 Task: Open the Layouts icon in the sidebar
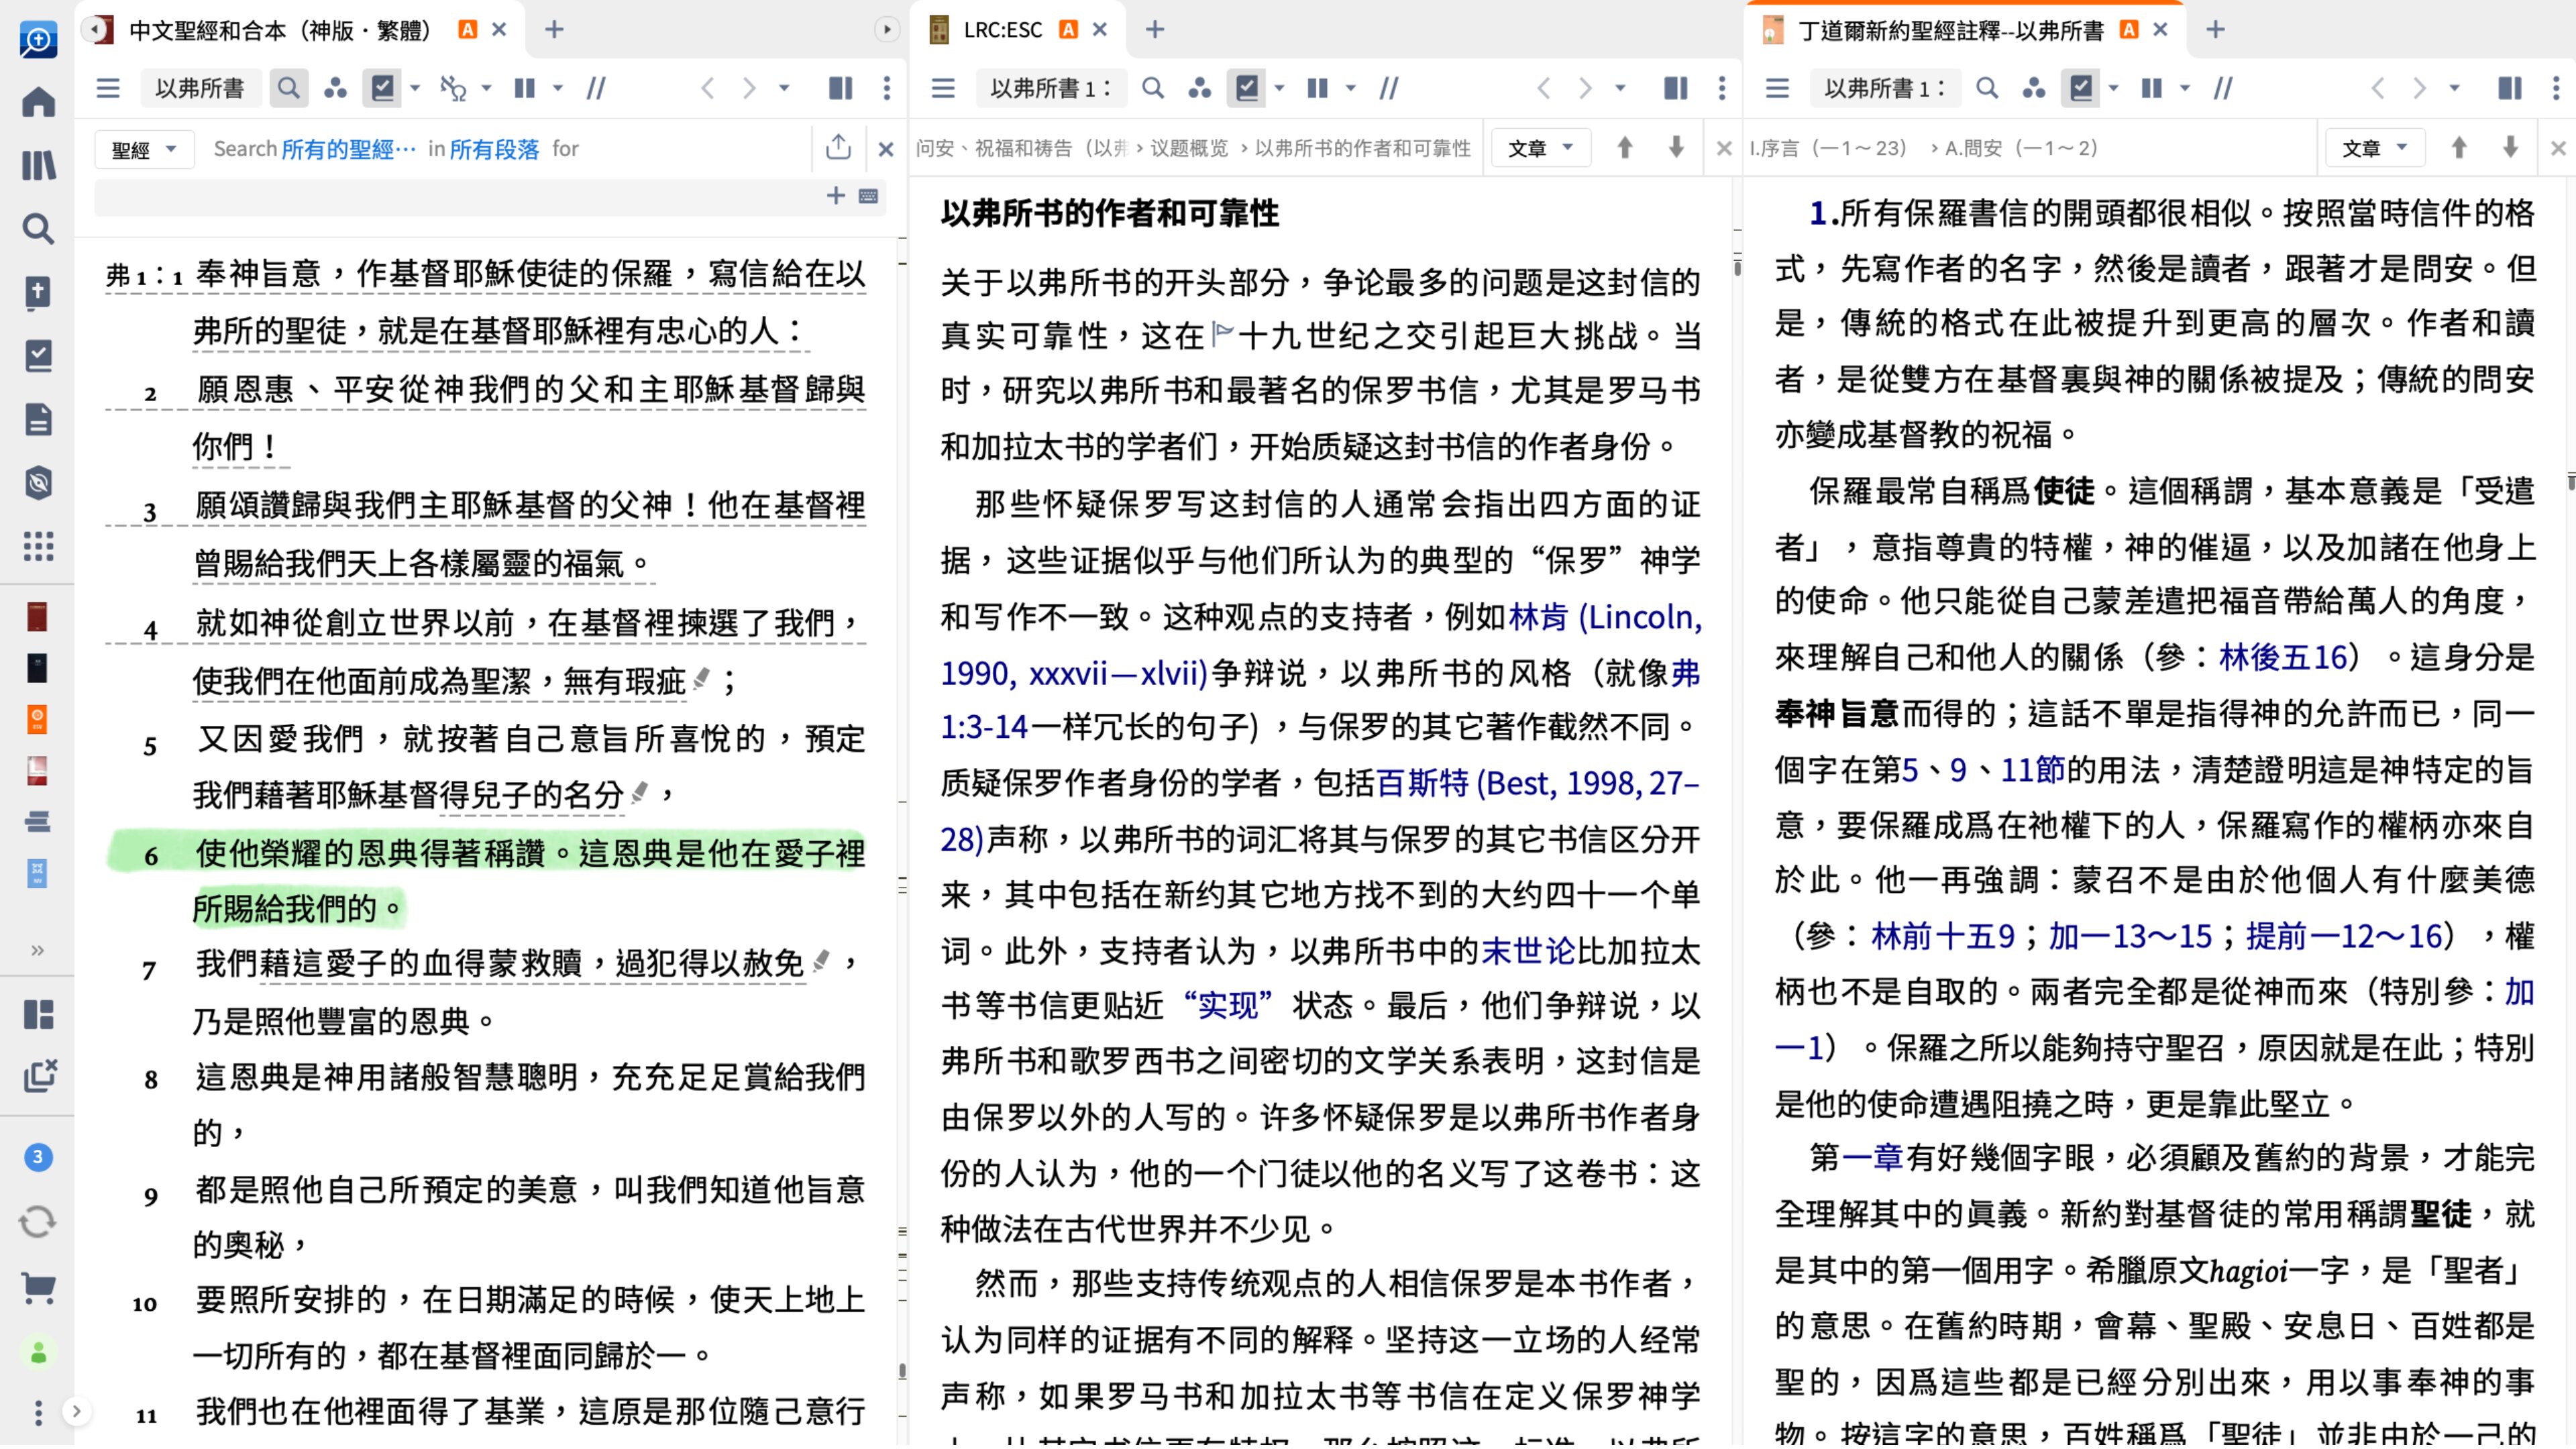pyautogui.click(x=38, y=1015)
